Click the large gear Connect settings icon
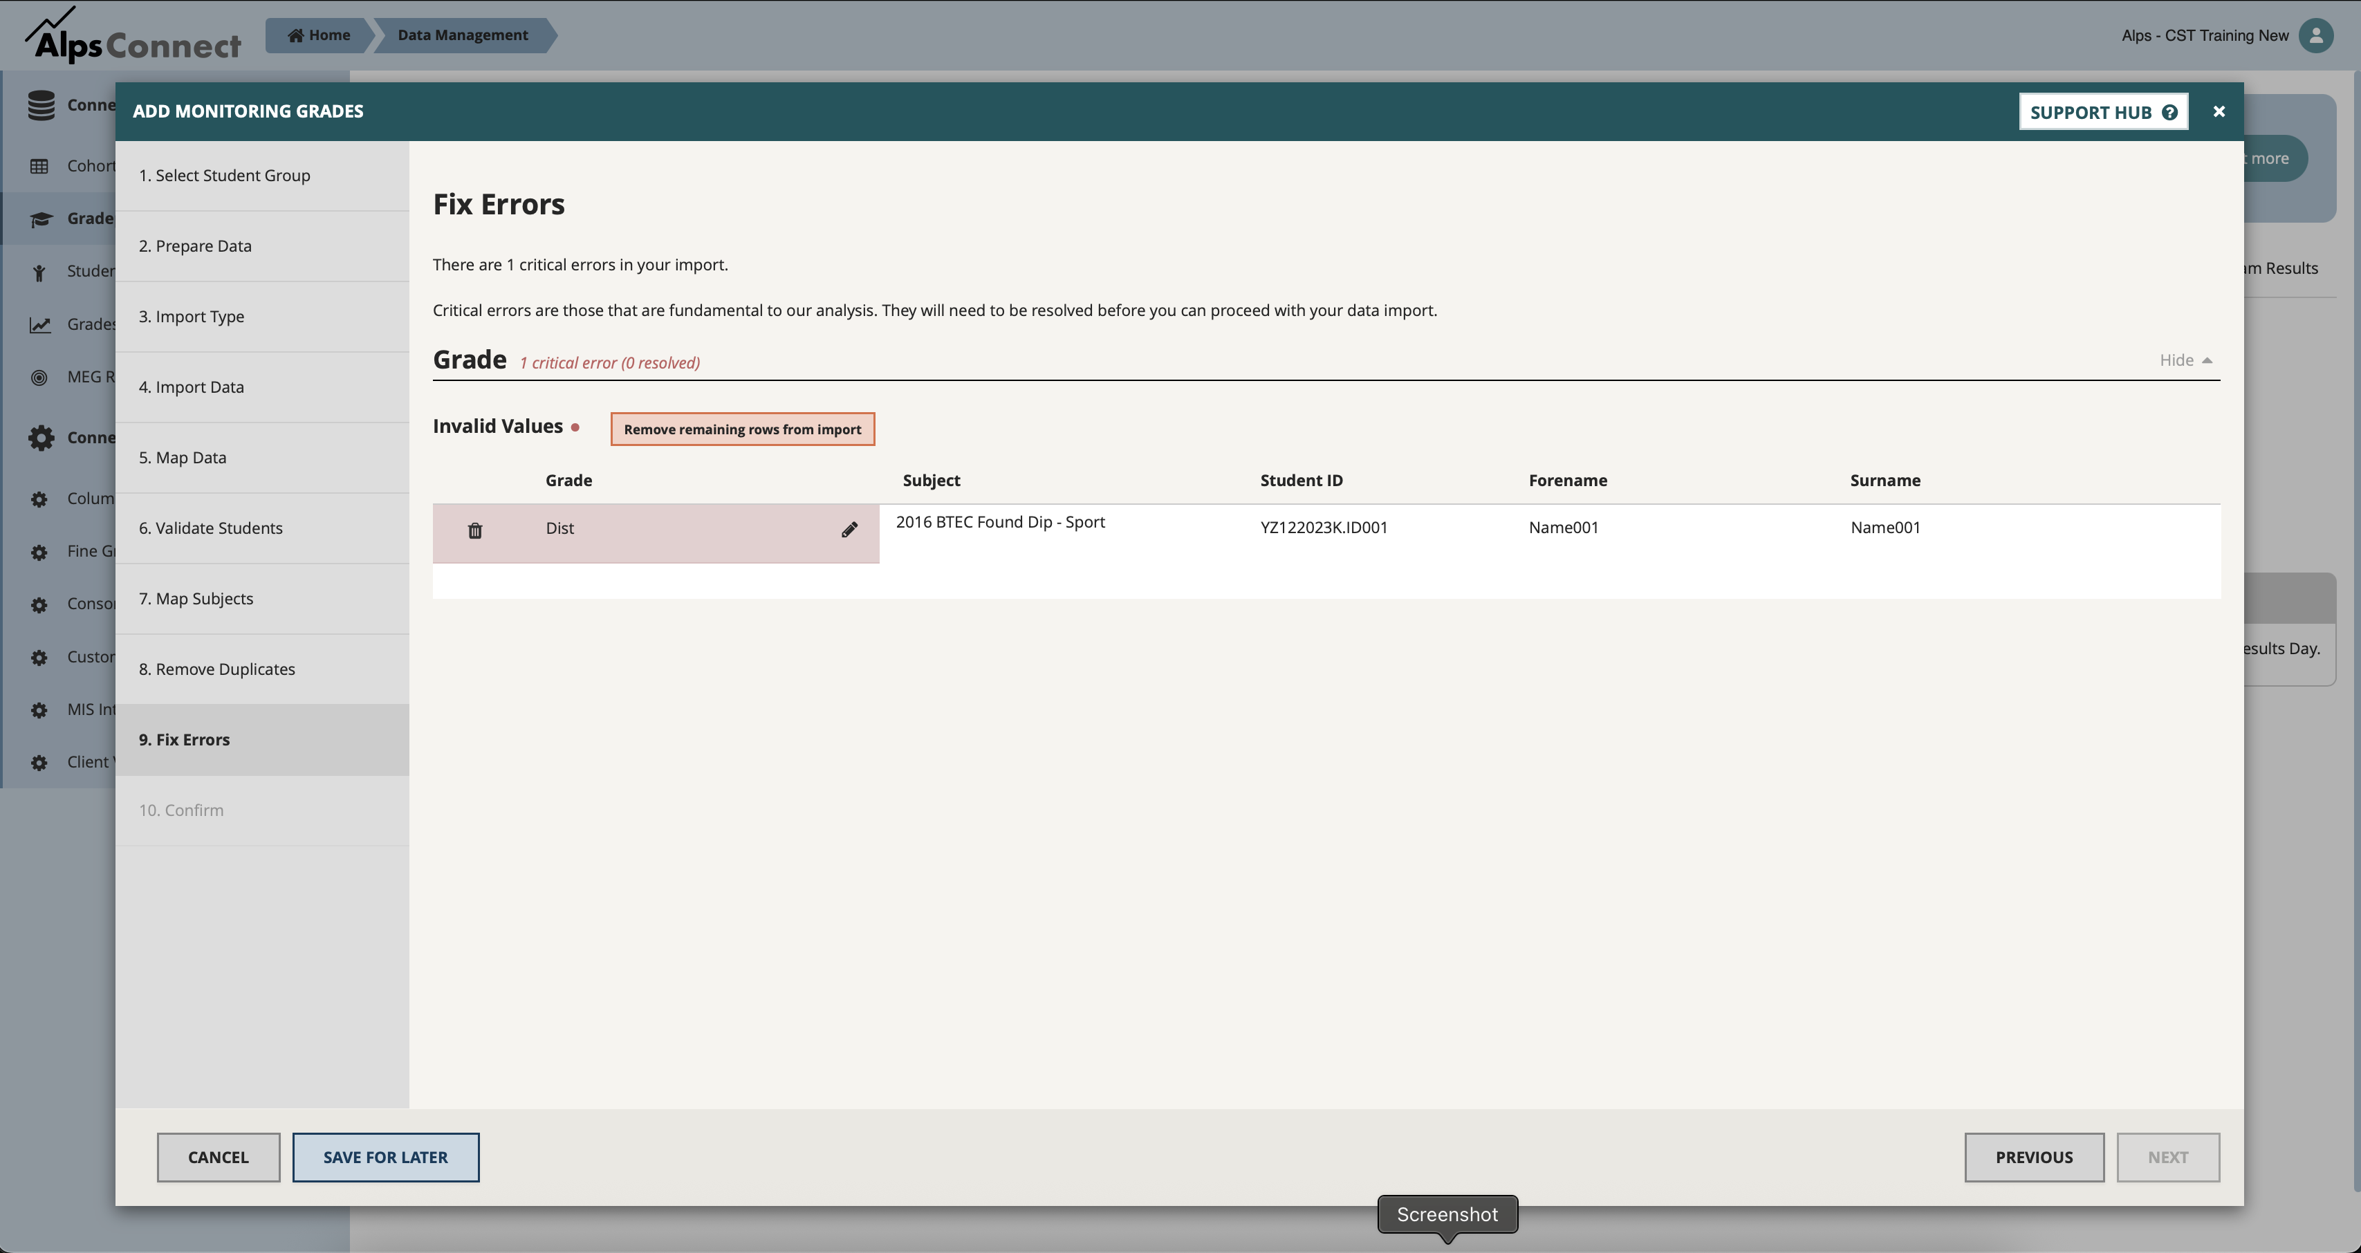This screenshot has width=2361, height=1253. (x=41, y=437)
